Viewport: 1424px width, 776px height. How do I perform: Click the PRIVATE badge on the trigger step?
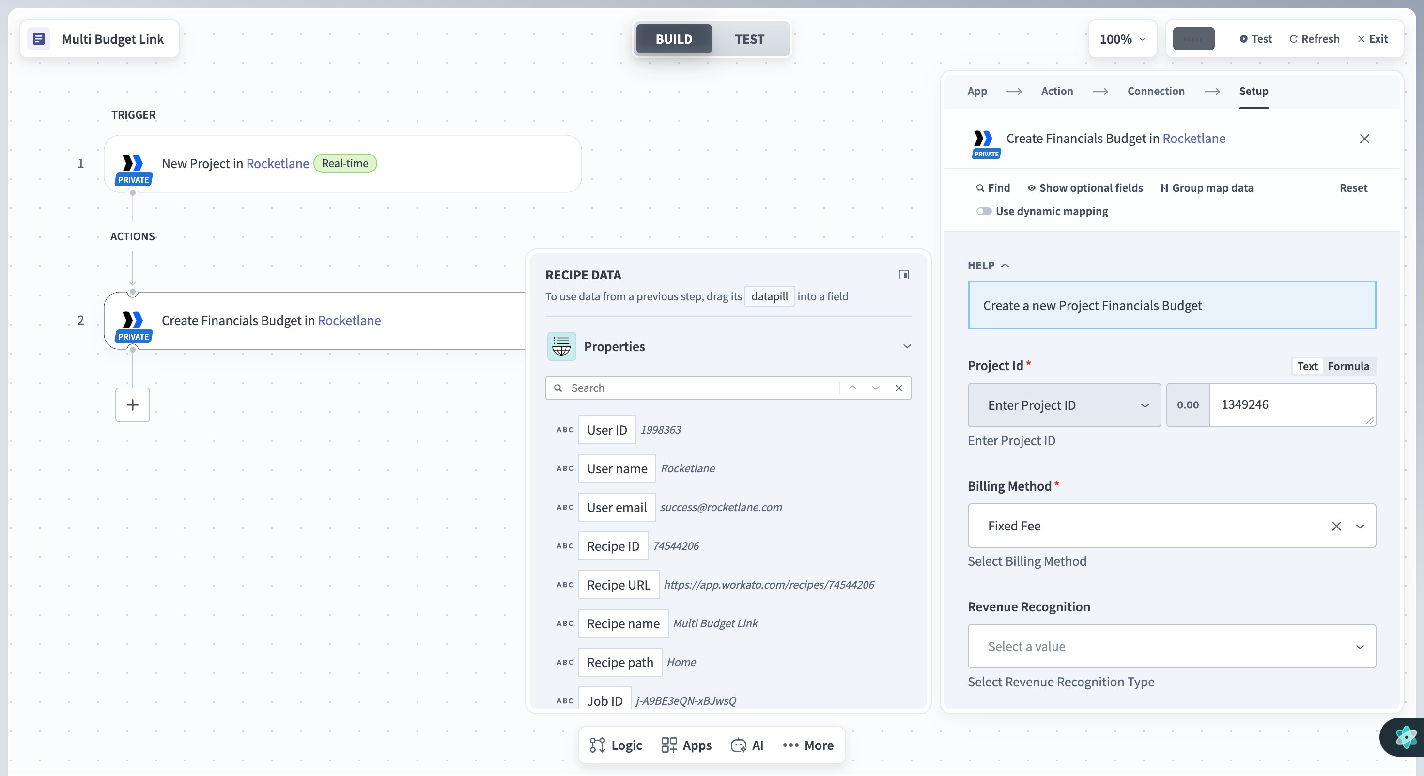coord(133,180)
